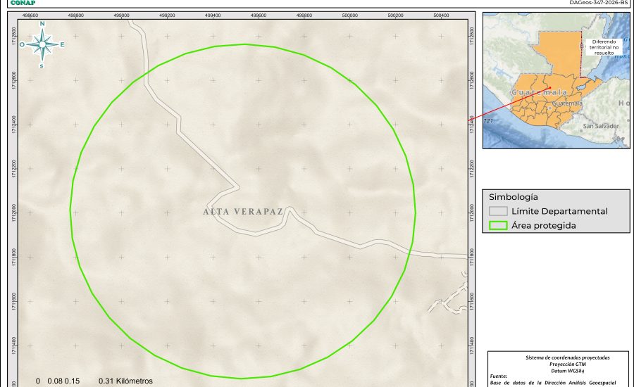The image size is (634, 387).
Task: Select the gray Límite Departamental legend symbol
Action: [x=498, y=211]
